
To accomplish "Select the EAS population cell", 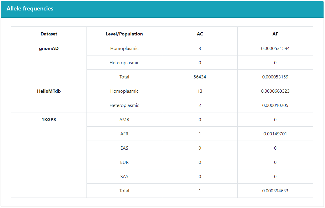I will (124, 148).
